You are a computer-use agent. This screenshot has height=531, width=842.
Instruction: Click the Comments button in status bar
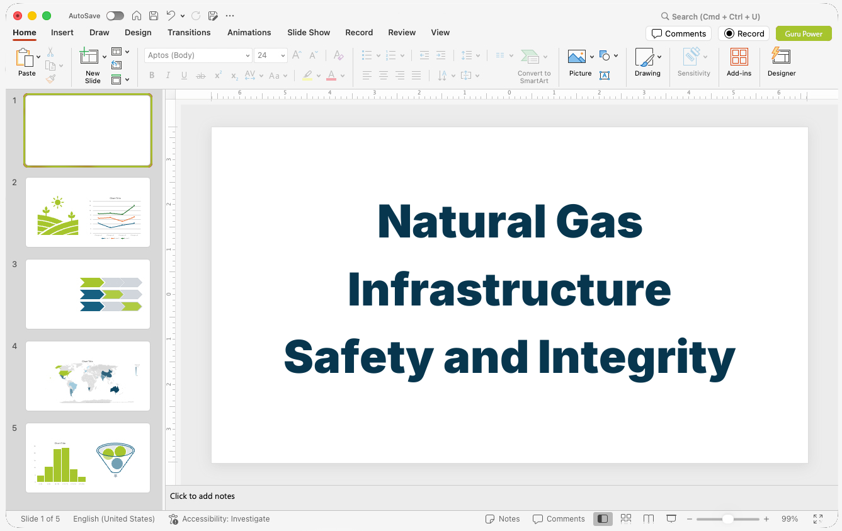pyautogui.click(x=559, y=519)
